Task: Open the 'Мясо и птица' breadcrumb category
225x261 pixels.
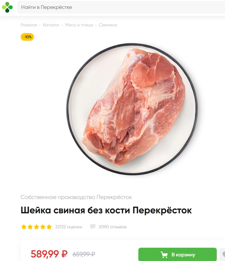Action: 79,25
